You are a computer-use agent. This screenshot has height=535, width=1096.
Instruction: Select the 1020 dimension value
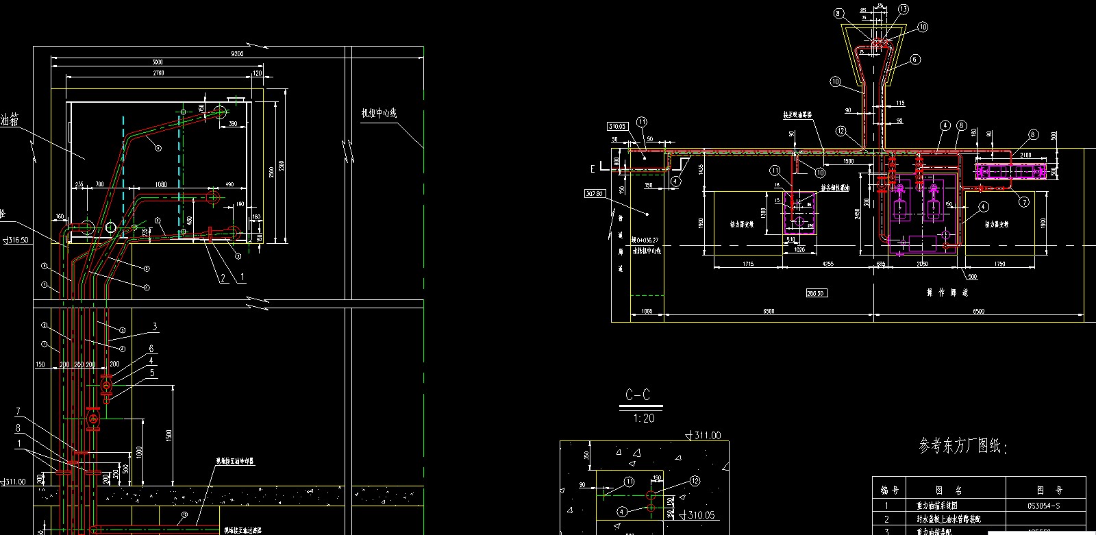tap(799, 250)
